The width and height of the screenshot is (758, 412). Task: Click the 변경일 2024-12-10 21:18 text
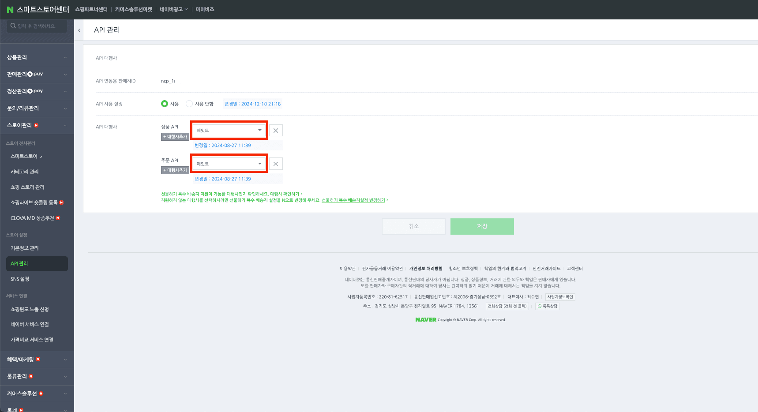[x=252, y=104]
